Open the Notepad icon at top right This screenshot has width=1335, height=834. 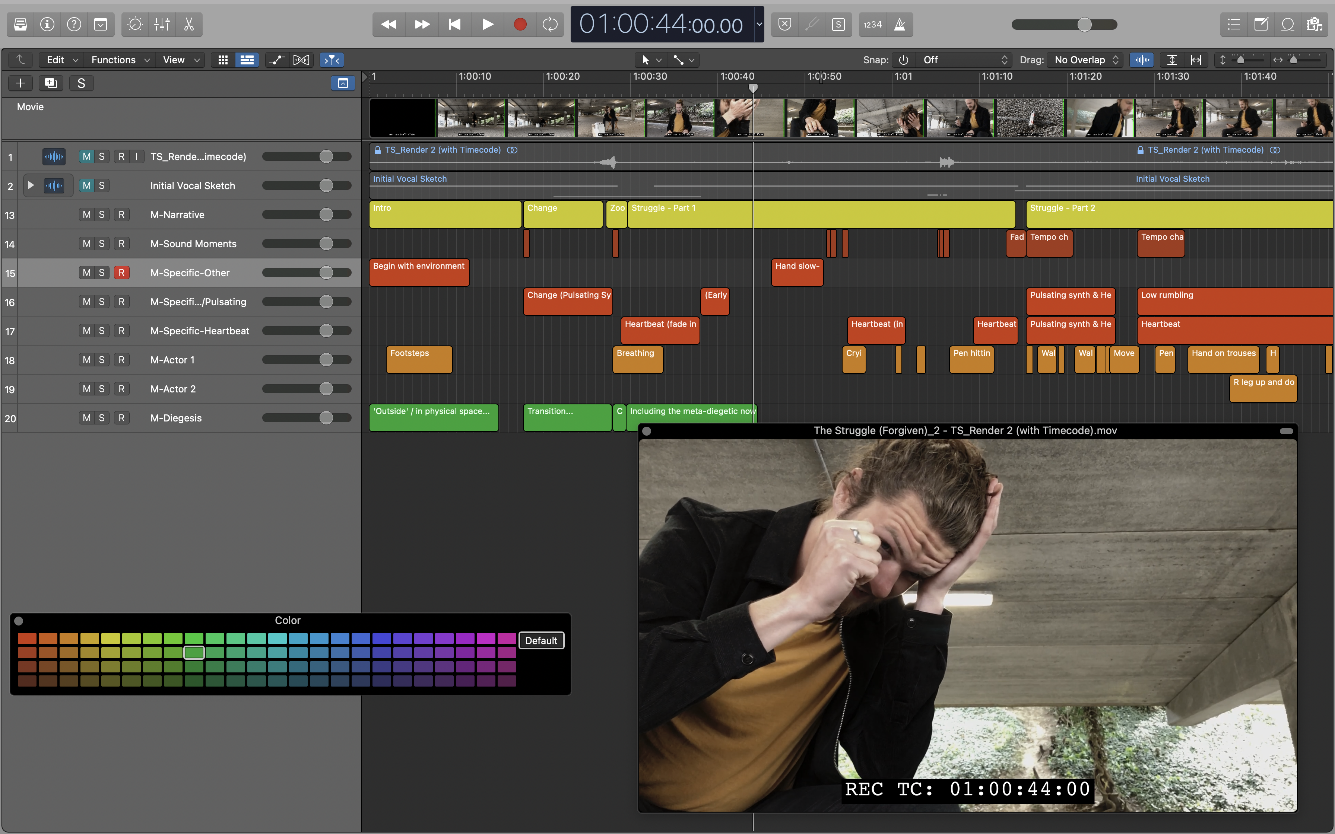1261,24
